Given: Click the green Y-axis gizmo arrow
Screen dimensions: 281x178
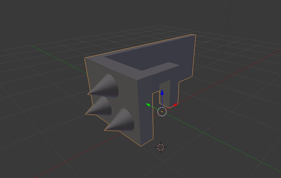Looking at the screenshot, I should [148, 104].
